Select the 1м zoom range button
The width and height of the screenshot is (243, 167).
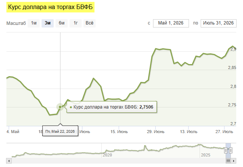click(x=34, y=23)
